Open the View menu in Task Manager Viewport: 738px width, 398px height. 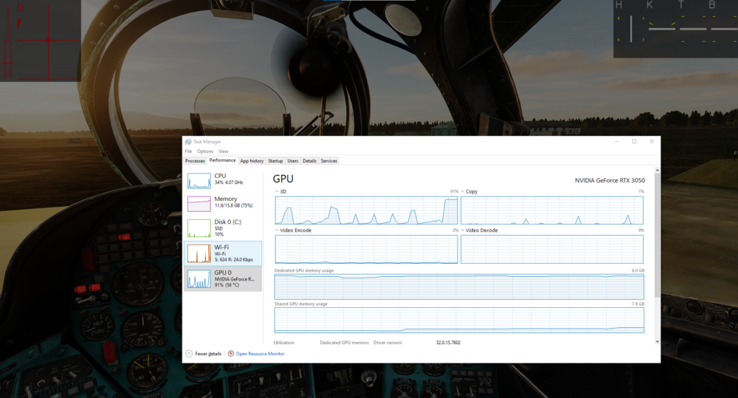[224, 151]
